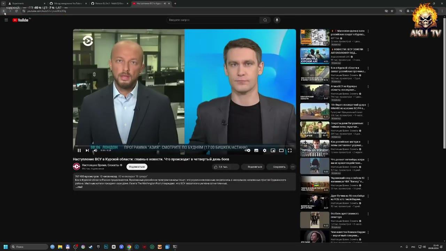Switch to the 'Experiments' browser tab
The width and height of the screenshot is (446, 251).
point(26,3)
